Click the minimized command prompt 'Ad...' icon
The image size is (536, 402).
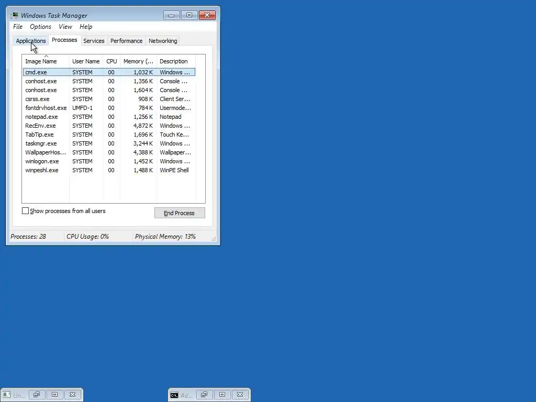point(174,395)
